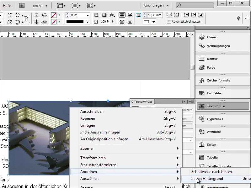The width and height of the screenshot is (251, 188).
Task: Click fill frame proportionally icon
Action: pyautogui.click(x=169, y=15)
